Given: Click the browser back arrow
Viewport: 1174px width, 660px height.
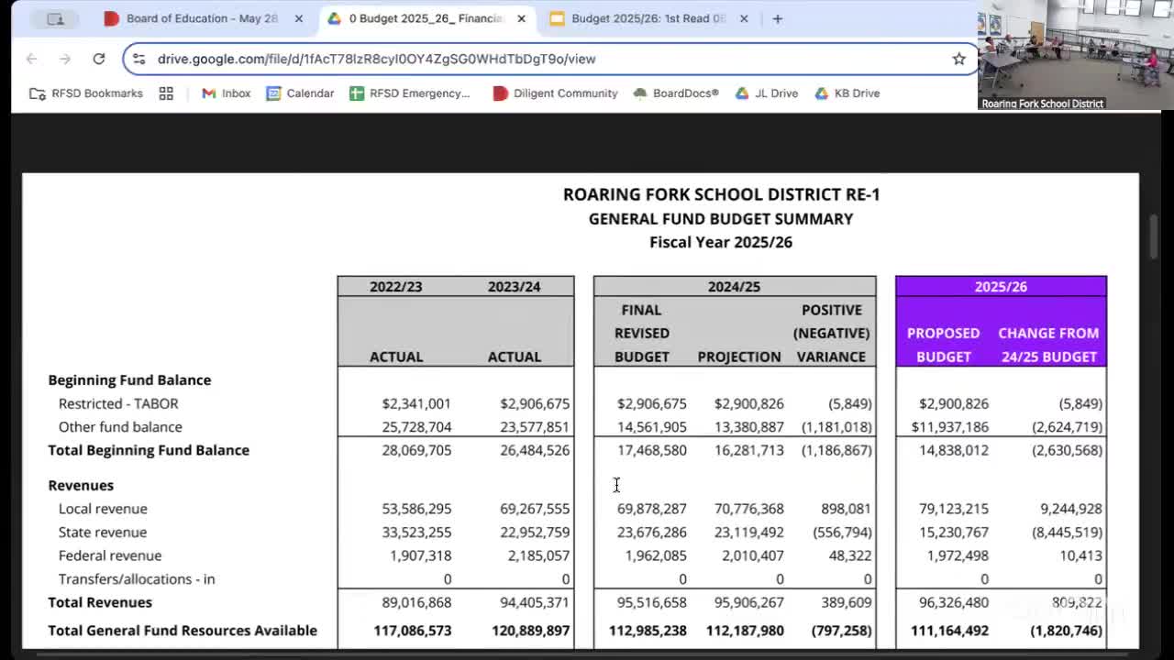Looking at the screenshot, I should (x=32, y=59).
